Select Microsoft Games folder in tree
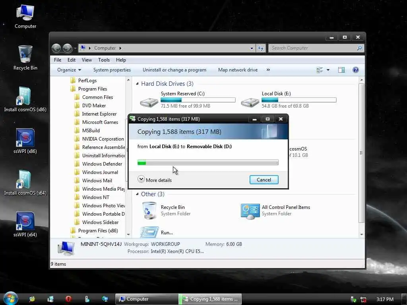407x305 pixels. [x=100, y=122]
